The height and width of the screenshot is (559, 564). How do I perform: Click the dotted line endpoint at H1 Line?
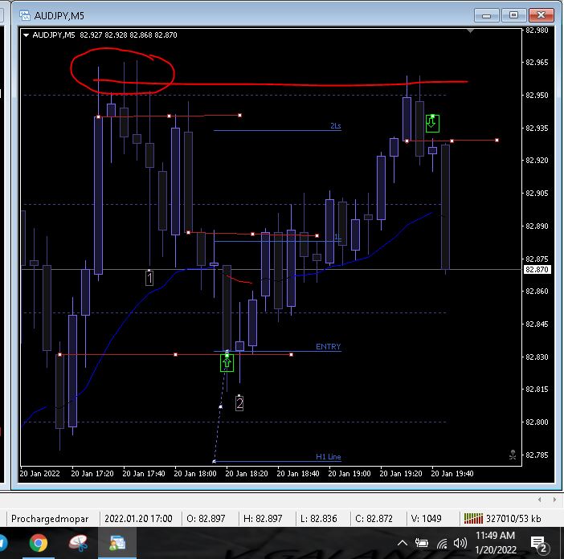pyautogui.click(x=214, y=461)
